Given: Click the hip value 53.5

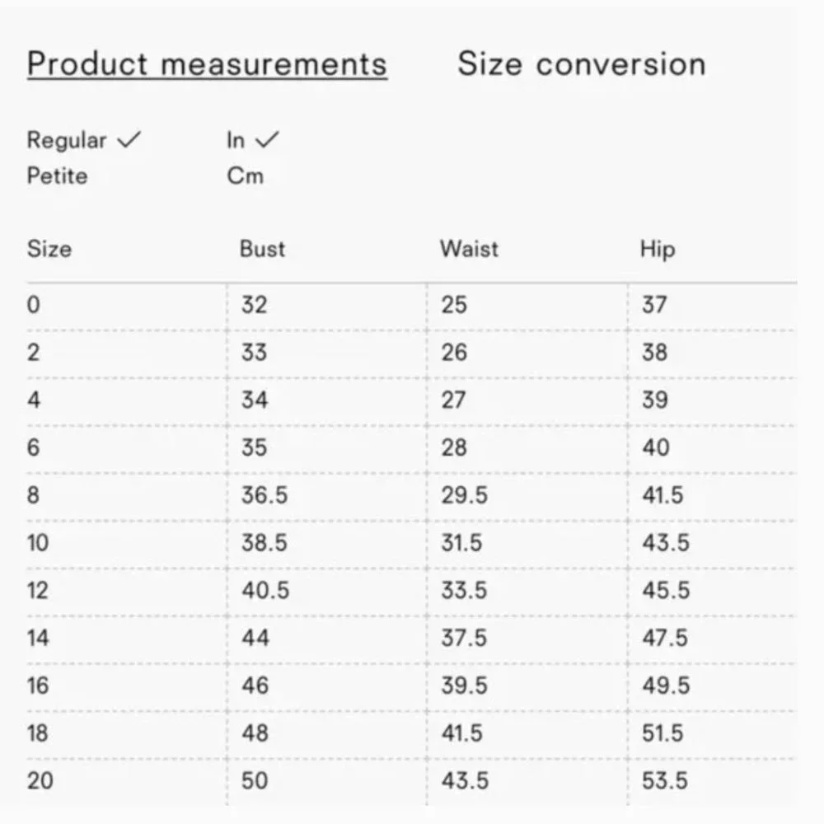Looking at the screenshot, I should (665, 780).
